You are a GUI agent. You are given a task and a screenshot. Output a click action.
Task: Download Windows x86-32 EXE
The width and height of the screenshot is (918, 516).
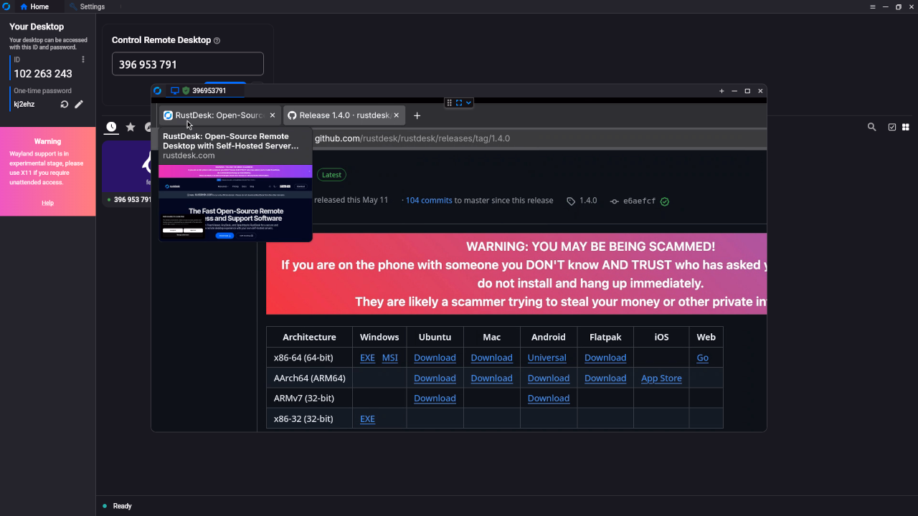pos(367,419)
